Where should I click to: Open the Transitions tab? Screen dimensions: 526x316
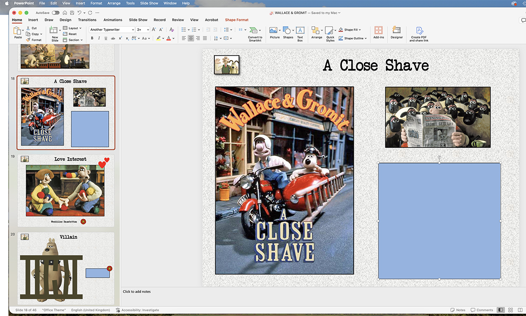coord(87,20)
